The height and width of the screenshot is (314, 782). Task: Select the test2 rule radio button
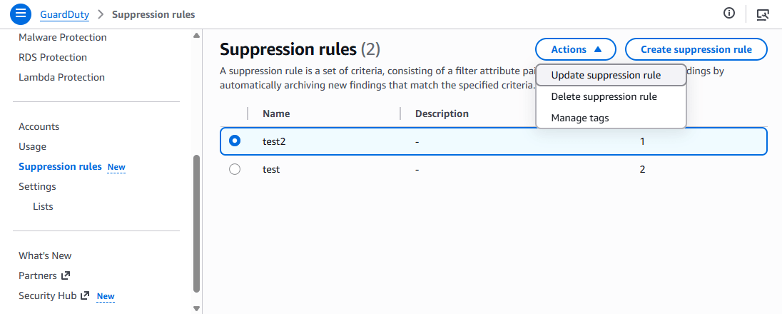(235, 141)
